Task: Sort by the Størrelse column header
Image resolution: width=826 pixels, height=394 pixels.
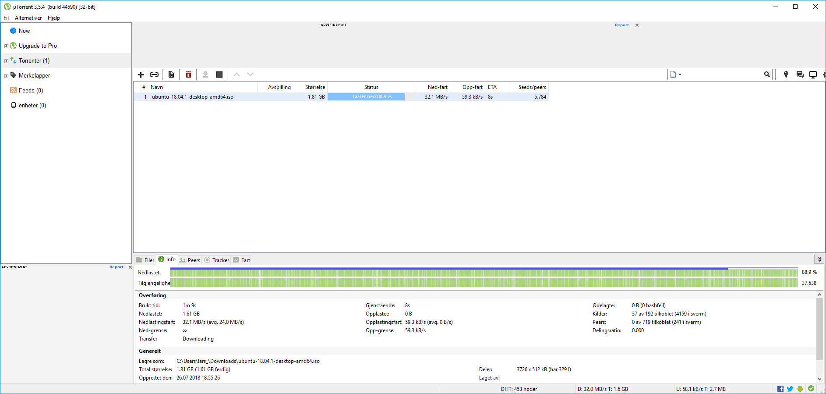Action: (314, 87)
